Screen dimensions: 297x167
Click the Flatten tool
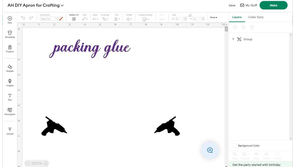click(267, 155)
